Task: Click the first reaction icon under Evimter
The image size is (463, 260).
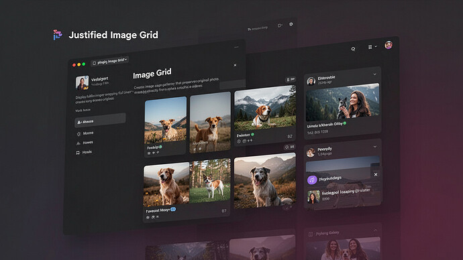Action: click(239, 141)
